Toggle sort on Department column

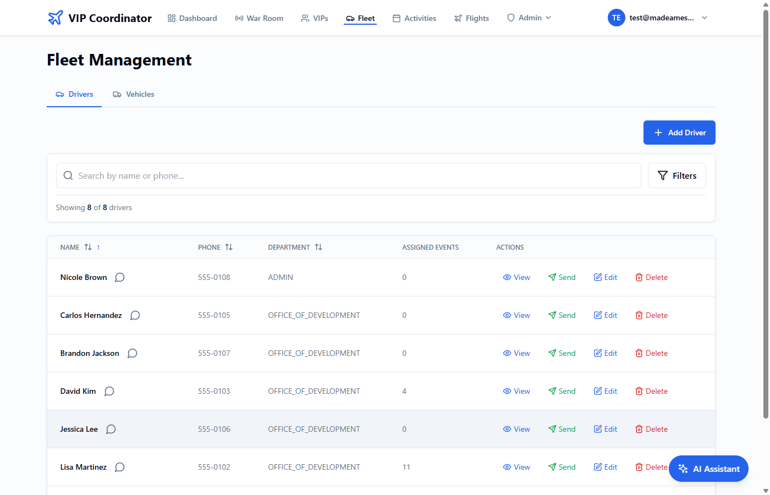coord(318,247)
